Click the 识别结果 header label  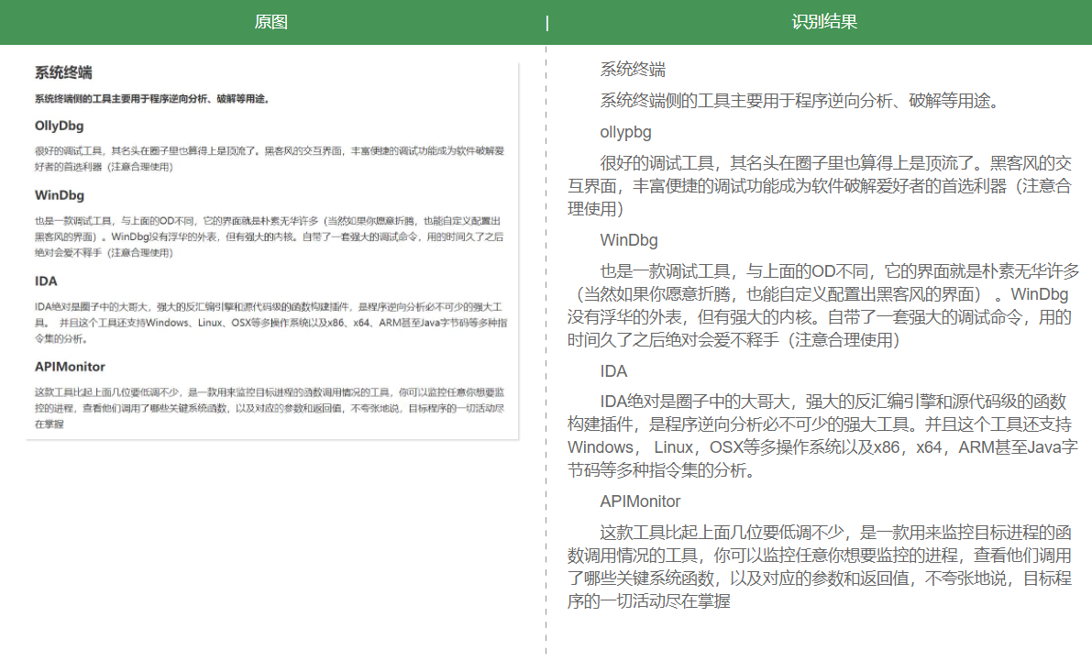click(824, 22)
